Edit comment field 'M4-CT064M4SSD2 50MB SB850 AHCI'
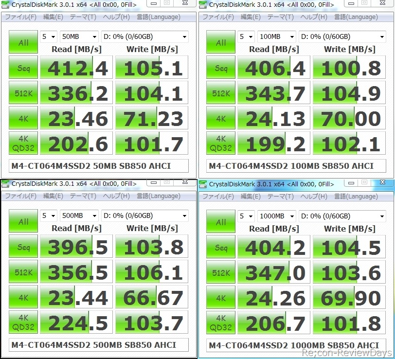395x359 pixels. pyautogui.click(x=98, y=166)
